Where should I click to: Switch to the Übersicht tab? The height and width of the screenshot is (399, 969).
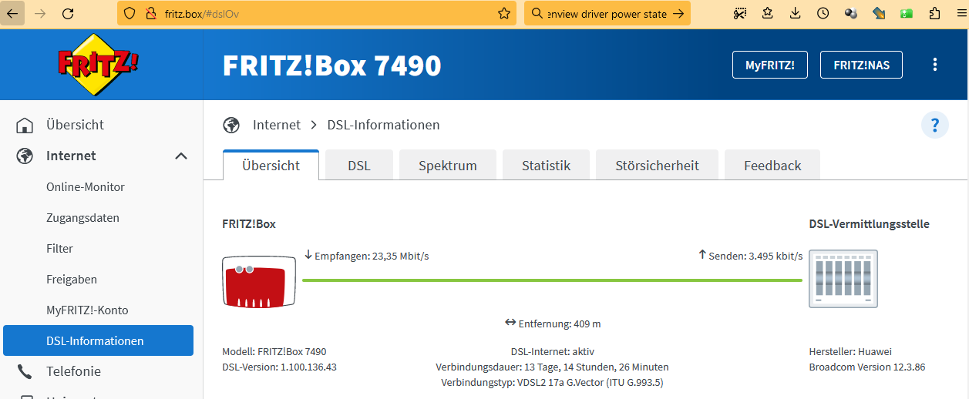click(x=271, y=166)
